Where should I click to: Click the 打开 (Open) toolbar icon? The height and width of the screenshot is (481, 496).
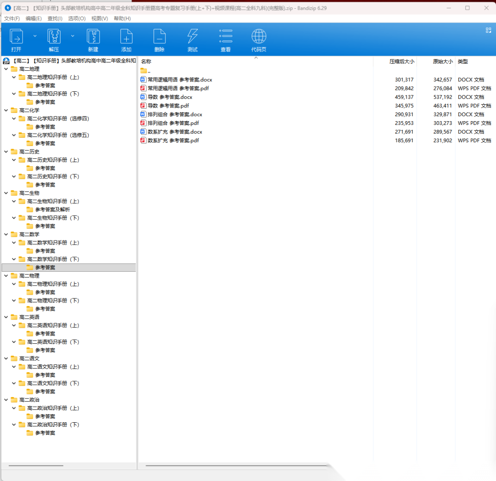click(17, 37)
